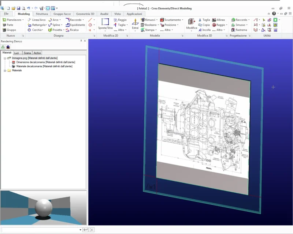Pin the Rendering Elenco panel
Screen dimensions: 293x234
[x=81, y=41]
